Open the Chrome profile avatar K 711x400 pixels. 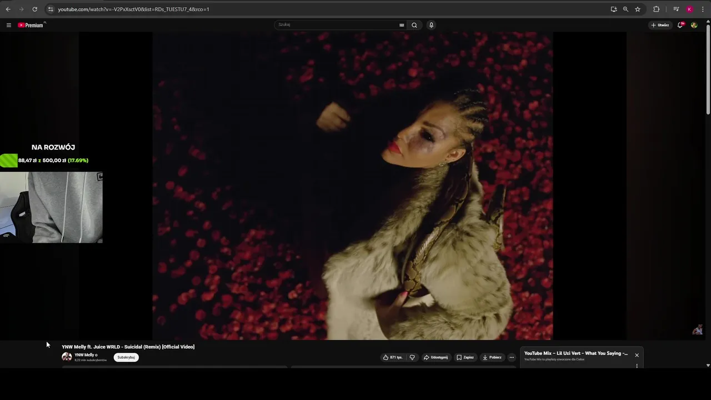coord(689,9)
